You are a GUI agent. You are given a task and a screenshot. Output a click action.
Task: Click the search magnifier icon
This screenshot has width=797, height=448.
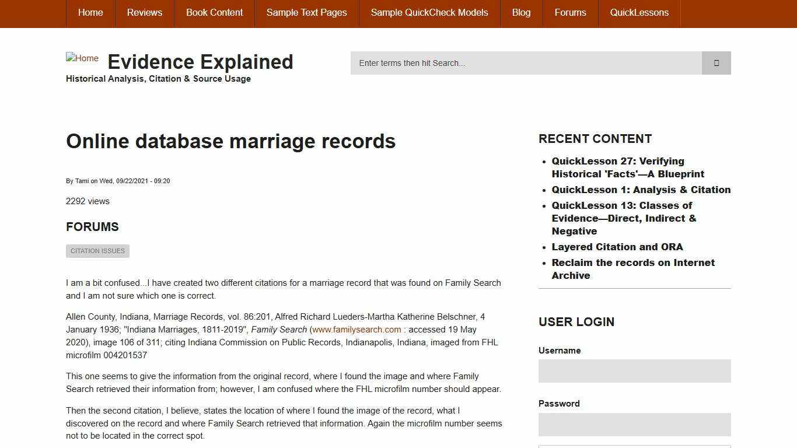pyautogui.click(x=716, y=62)
